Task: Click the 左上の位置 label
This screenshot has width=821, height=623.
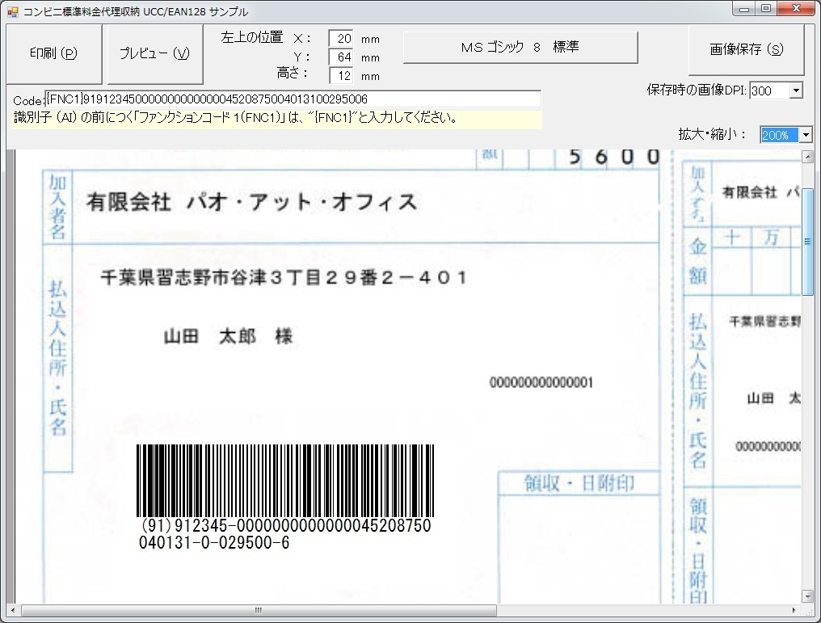Action: (252, 38)
